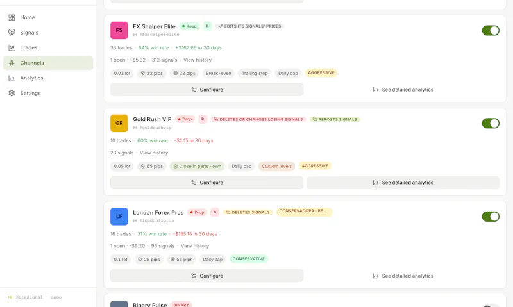The width and height of the screenshot is (513, 307).
Task: Click the "31% win rate" text
Action: [152, 234]
